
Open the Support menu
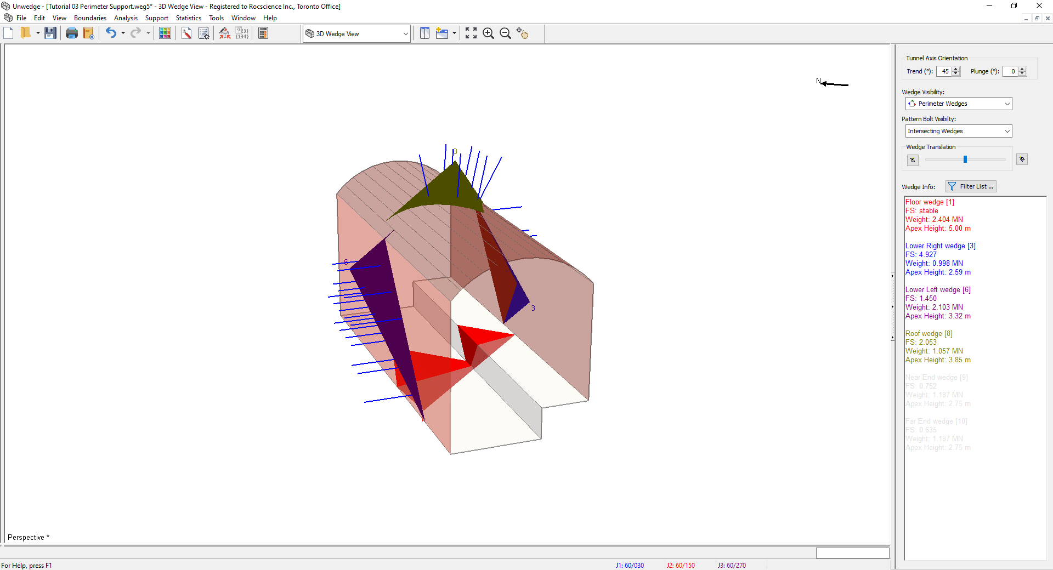coord(156,18)
